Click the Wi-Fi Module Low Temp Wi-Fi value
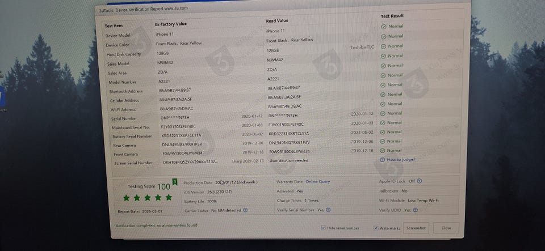 (x=423, y=201)
